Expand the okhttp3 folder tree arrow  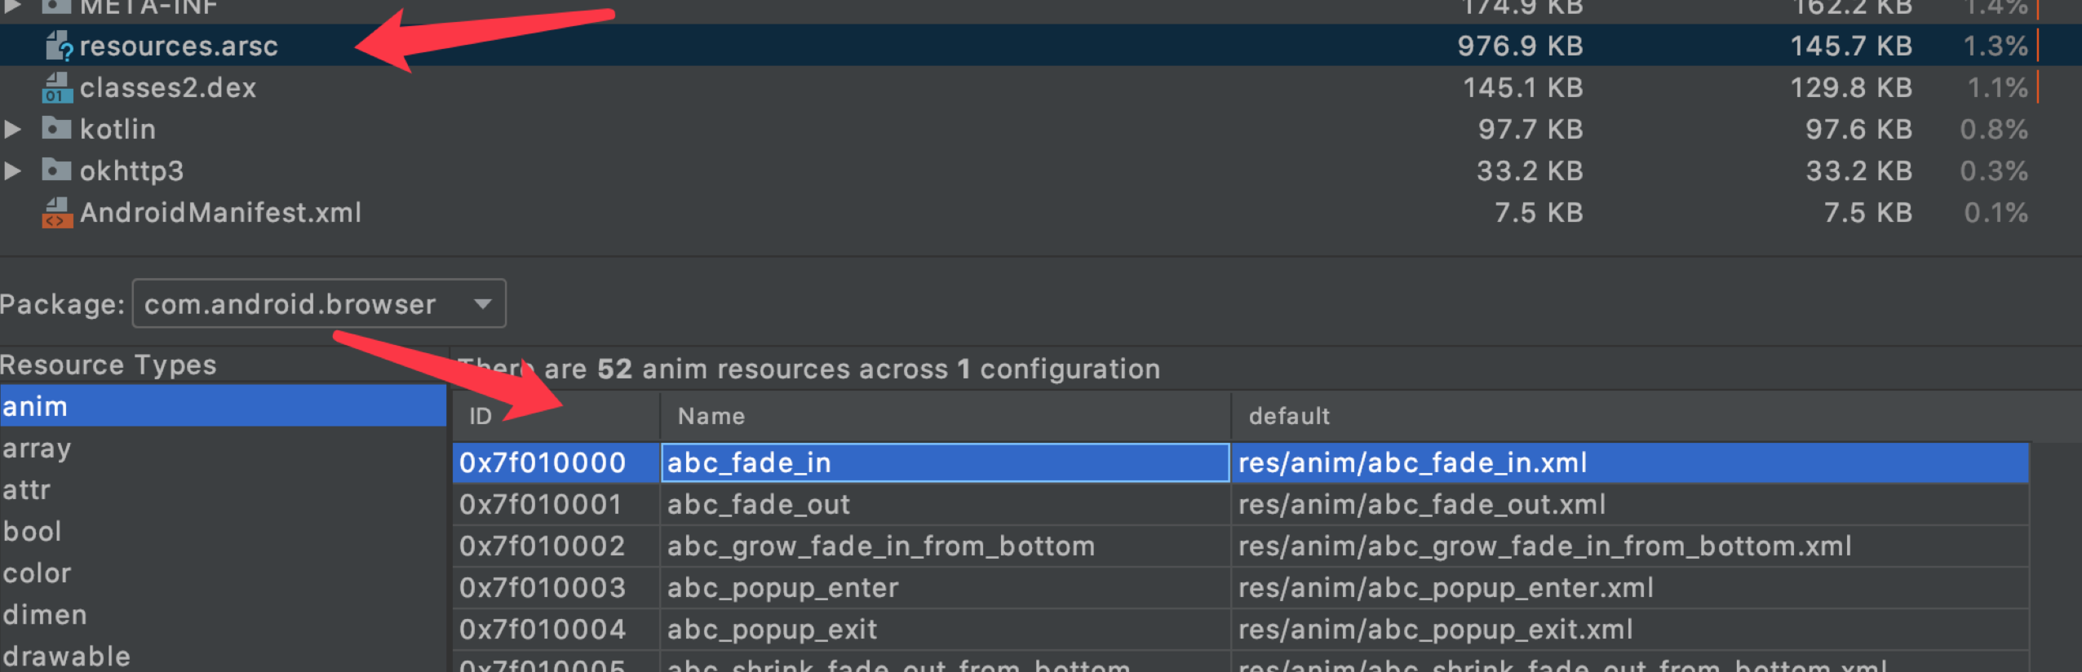point(13,170)
